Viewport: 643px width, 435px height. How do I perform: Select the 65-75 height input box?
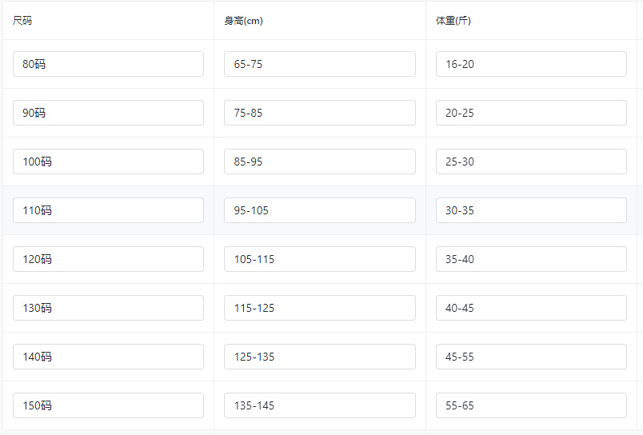click(319, 64)
